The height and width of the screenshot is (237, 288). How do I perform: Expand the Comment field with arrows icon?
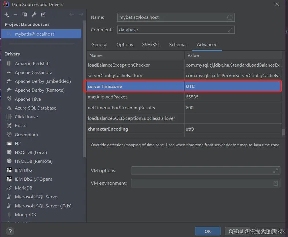230,30
